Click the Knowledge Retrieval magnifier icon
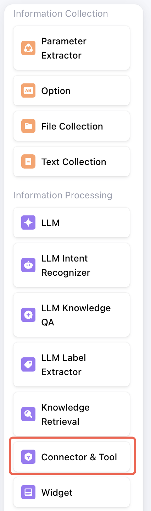Screen dimensions: 151x511 (x=28, y=414)
